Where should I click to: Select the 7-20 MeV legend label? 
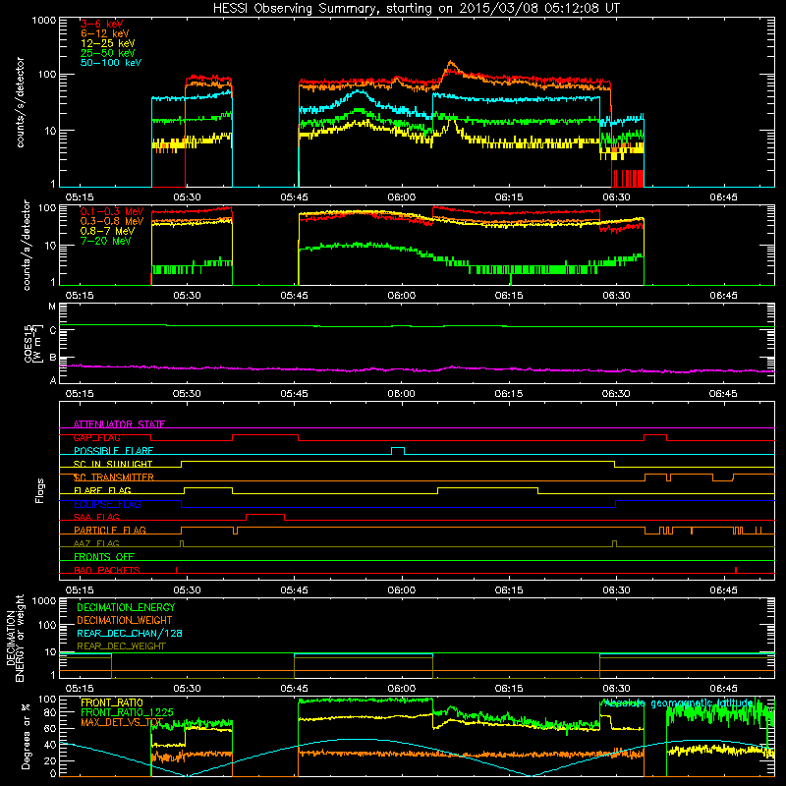pos(106,241)
